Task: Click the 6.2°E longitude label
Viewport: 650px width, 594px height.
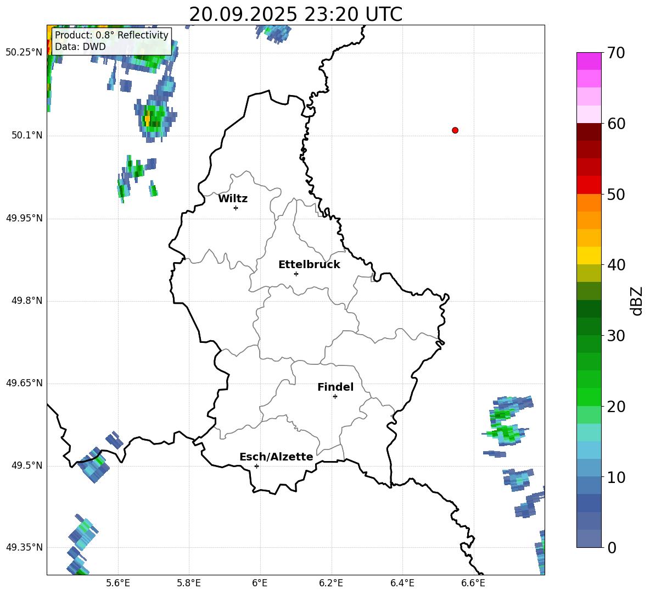Action: tap(331, 583)
